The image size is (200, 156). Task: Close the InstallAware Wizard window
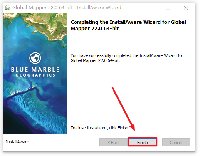[186, 8]
